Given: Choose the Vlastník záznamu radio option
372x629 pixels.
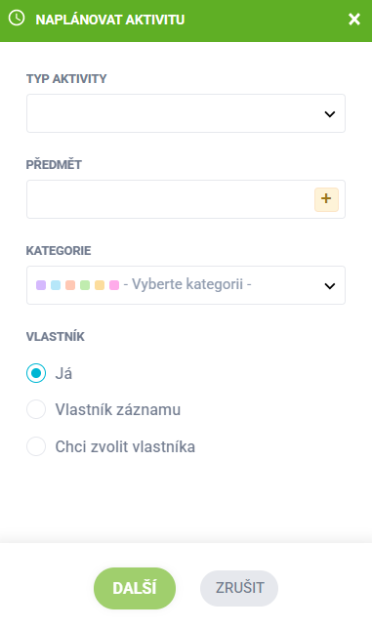Looking at the screenshot, I should 36,409.
